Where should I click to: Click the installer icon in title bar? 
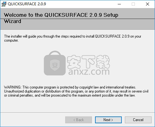click(x=4, y=4)
